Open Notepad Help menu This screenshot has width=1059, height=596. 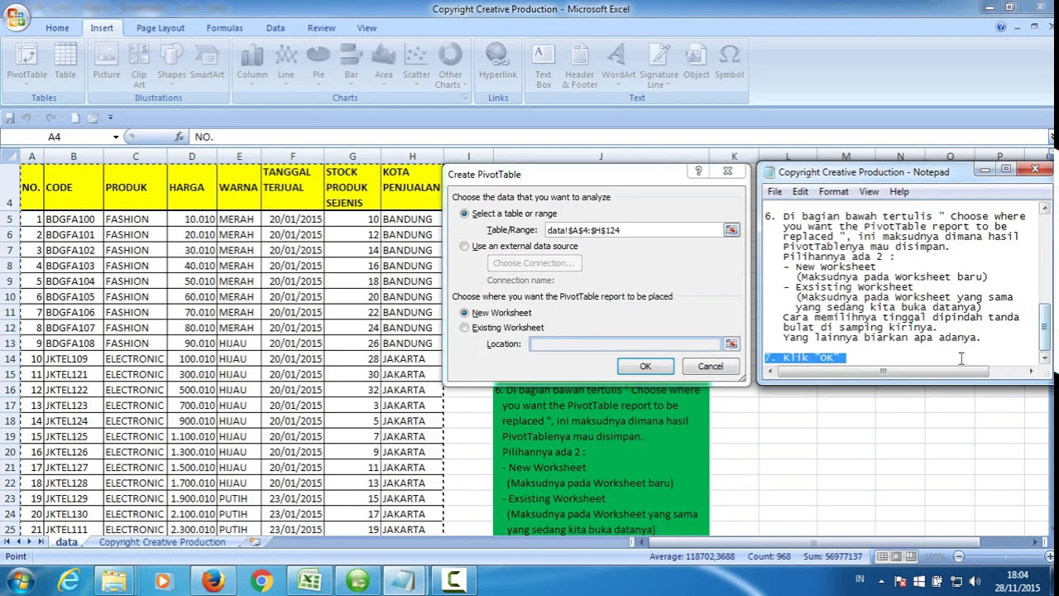tap(899, 191)
